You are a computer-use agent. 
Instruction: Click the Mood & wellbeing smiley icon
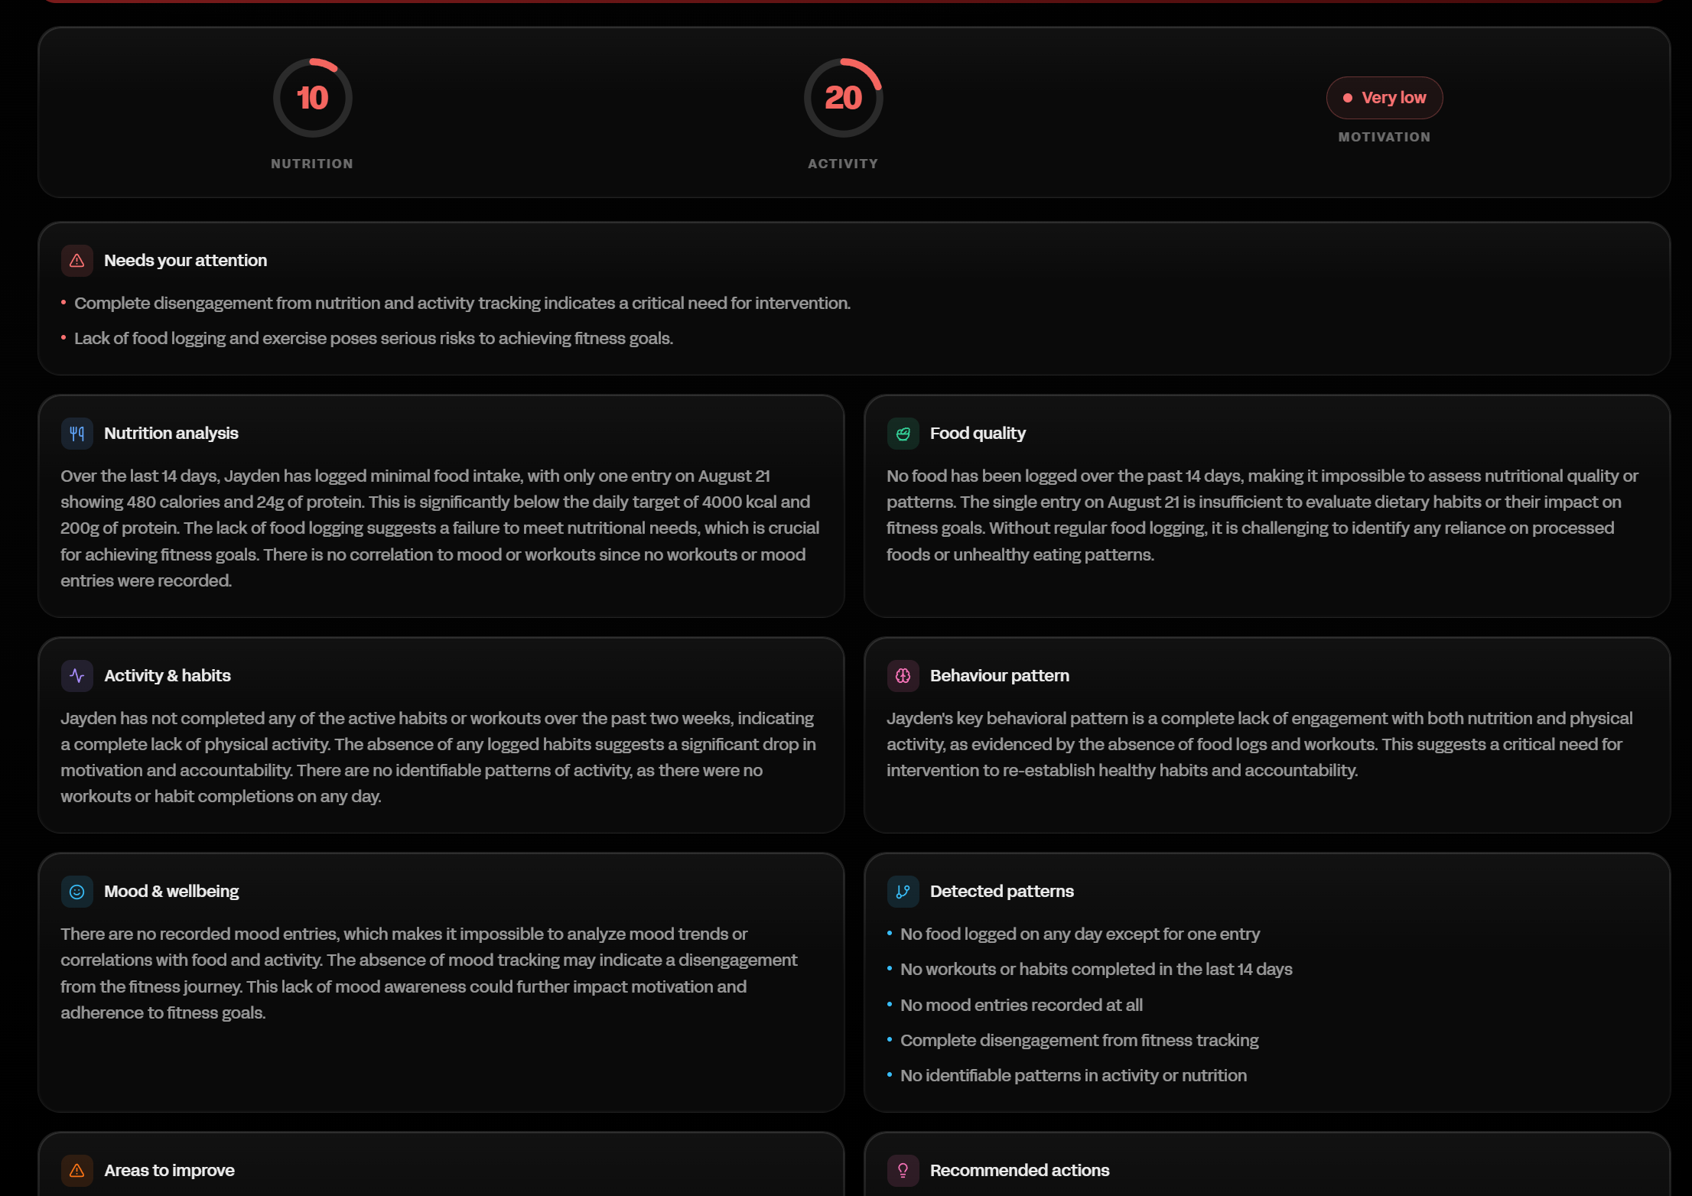77,892
